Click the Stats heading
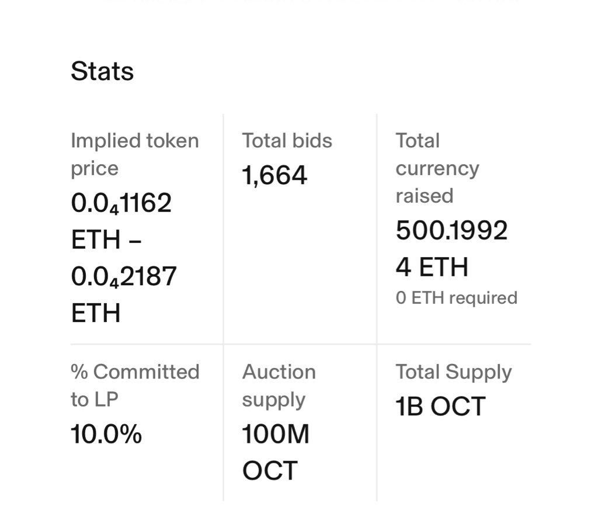Image resolution: width=598 pixels, height=531 pixels. [102, 71]
